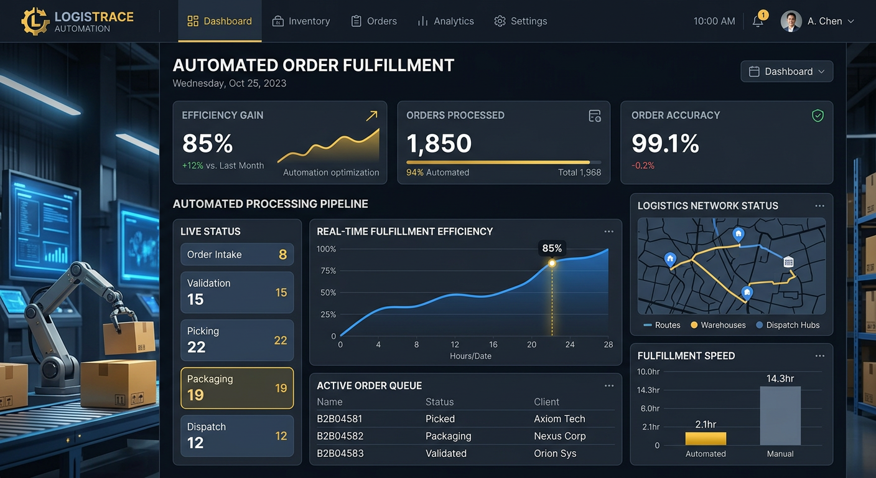The width and height of the screenshot is (876, 478).
Task: Switch to the Dashboard tab
Action: click(x=220, y=21)
